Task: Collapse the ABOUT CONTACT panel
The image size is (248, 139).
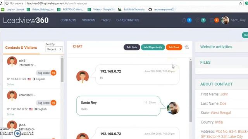Action: [222, 84]
